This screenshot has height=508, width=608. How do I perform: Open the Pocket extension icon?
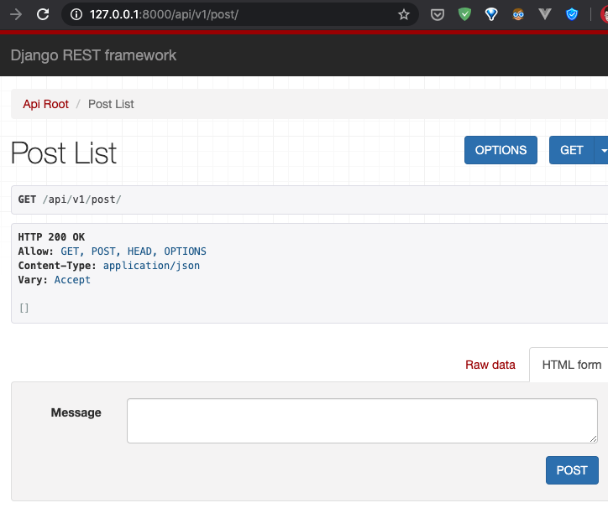tap(438, 15)
